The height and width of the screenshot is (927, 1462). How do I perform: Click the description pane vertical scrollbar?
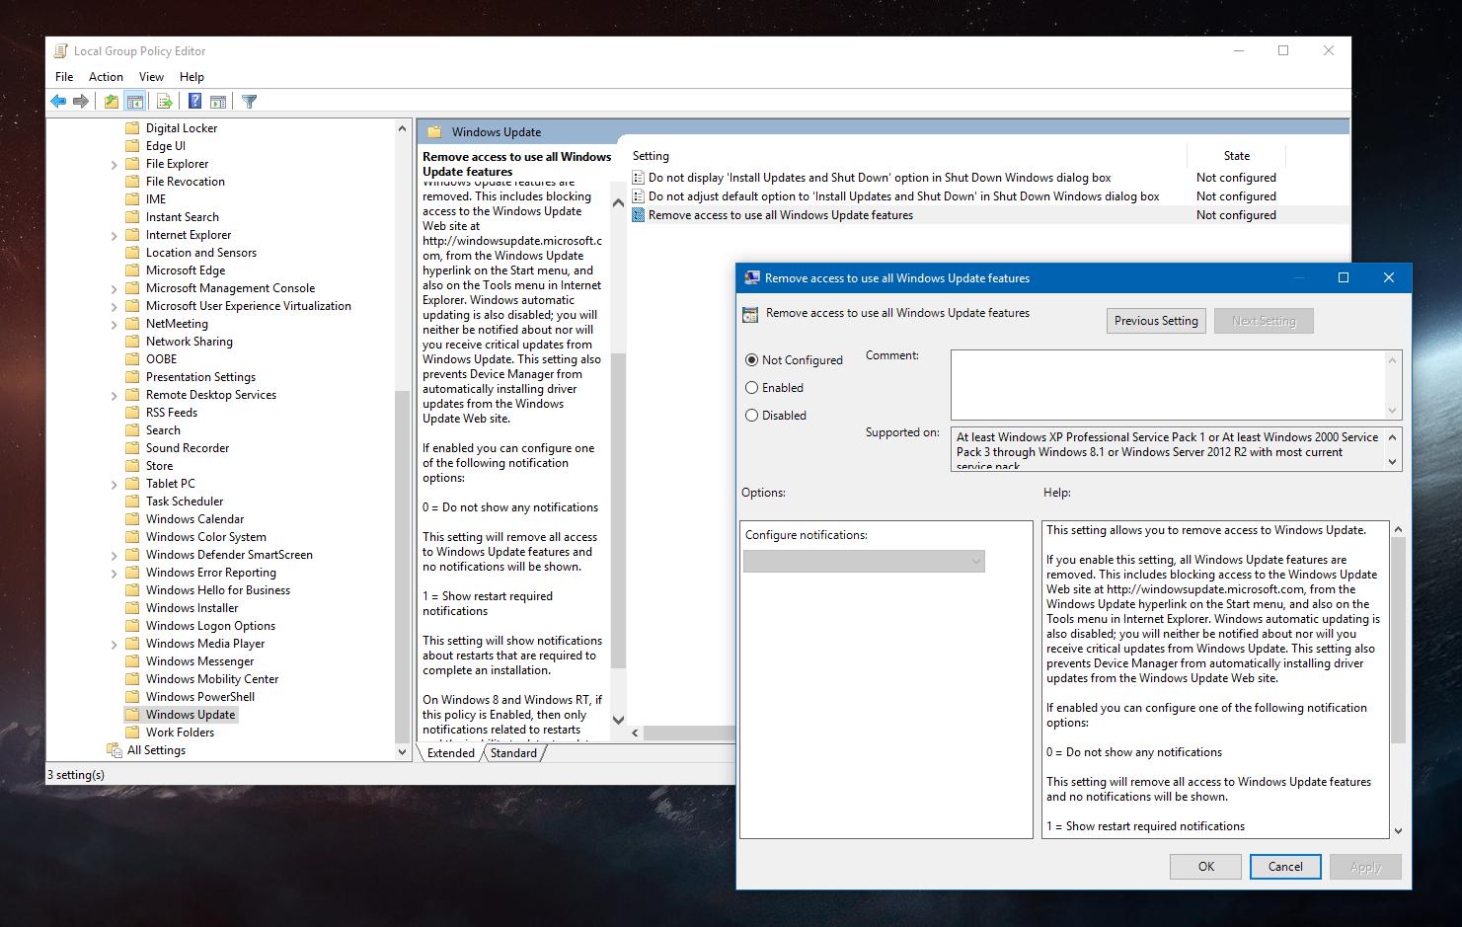pos(619,508)
